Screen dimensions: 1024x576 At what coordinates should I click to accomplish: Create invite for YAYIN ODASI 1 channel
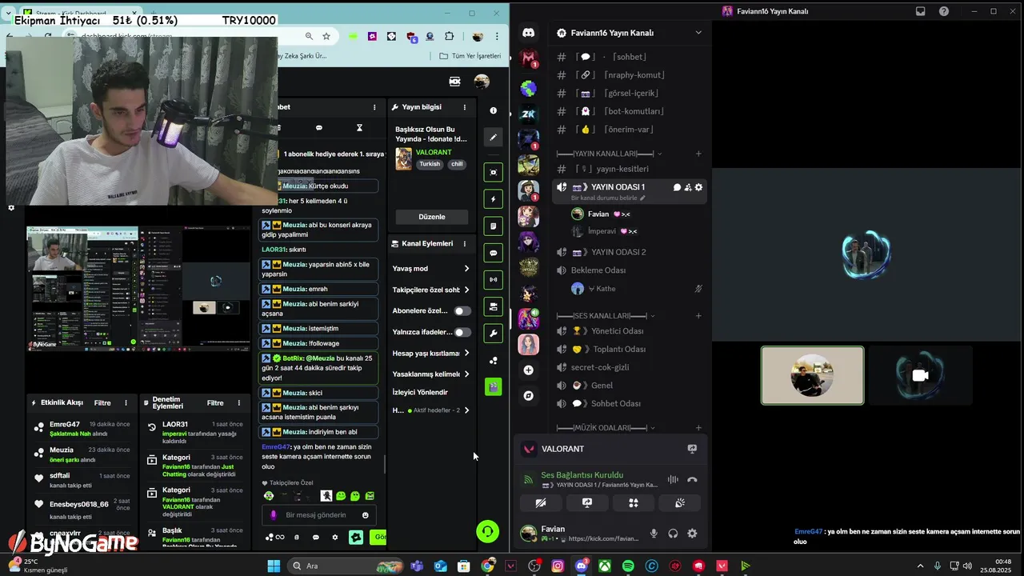point(688,187)
